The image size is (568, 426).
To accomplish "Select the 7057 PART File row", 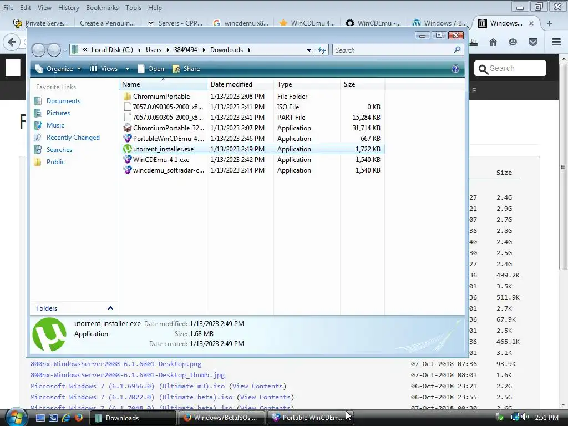I will 252,118.
